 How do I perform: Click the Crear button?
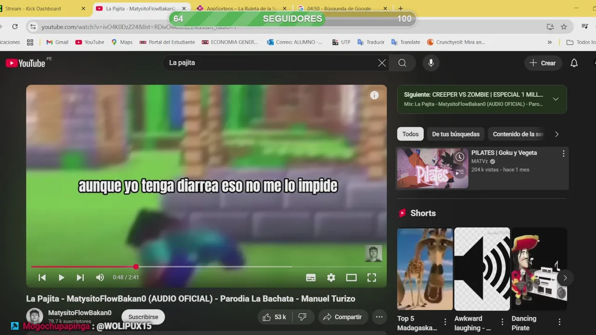(543, 63)
